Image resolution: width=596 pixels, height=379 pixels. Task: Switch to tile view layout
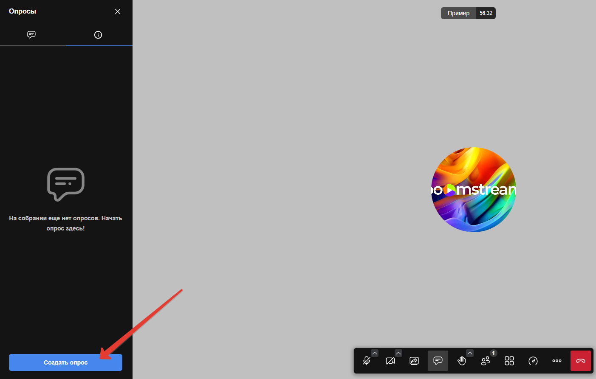pos(509,361)
